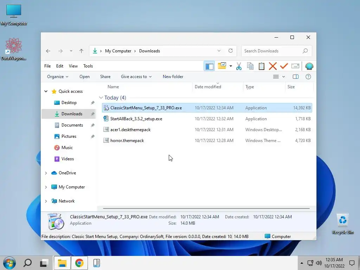
Task: Select StartAllBack_3.5.2_setup.exe file
Action: 207,119
